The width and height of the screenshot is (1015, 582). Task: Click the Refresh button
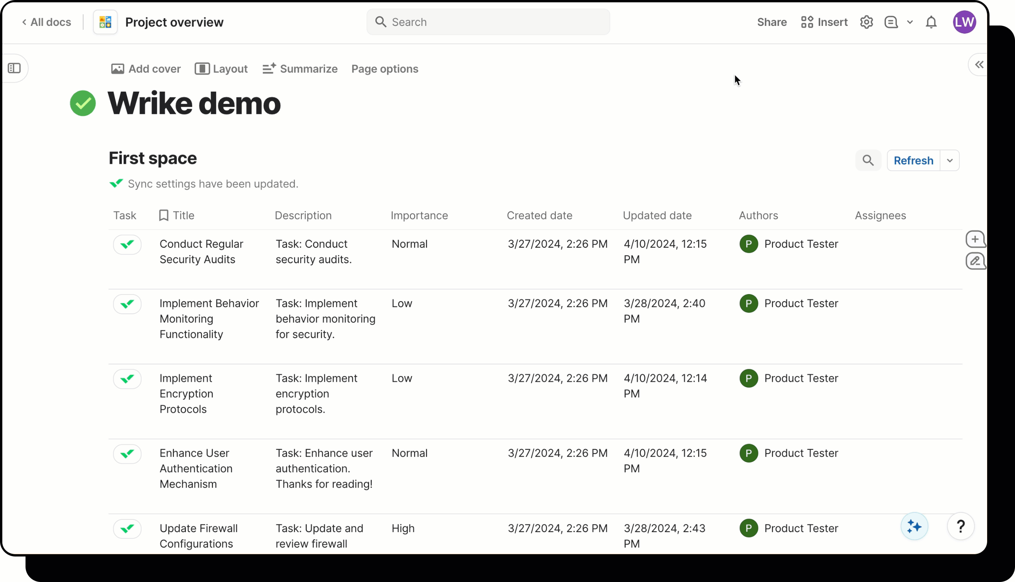[x=913, y=160]
